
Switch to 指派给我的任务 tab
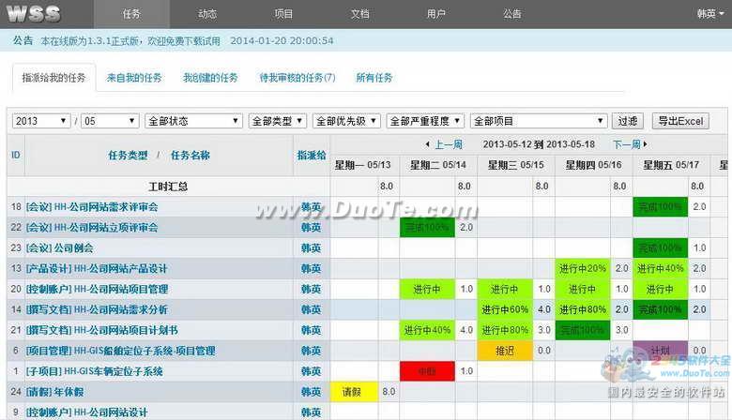click(54, 78)
